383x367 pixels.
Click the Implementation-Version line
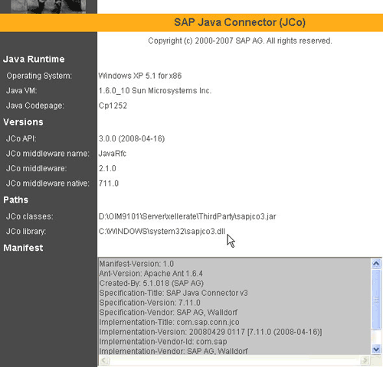click(x=211, y=332)
